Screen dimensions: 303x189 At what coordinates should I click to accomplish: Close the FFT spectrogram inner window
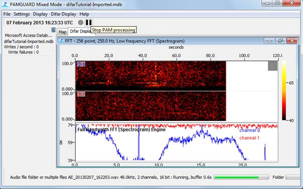pos(292,41)
